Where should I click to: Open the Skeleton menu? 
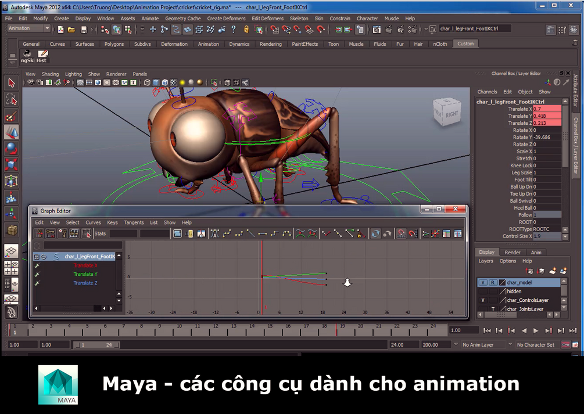(299, 18)
